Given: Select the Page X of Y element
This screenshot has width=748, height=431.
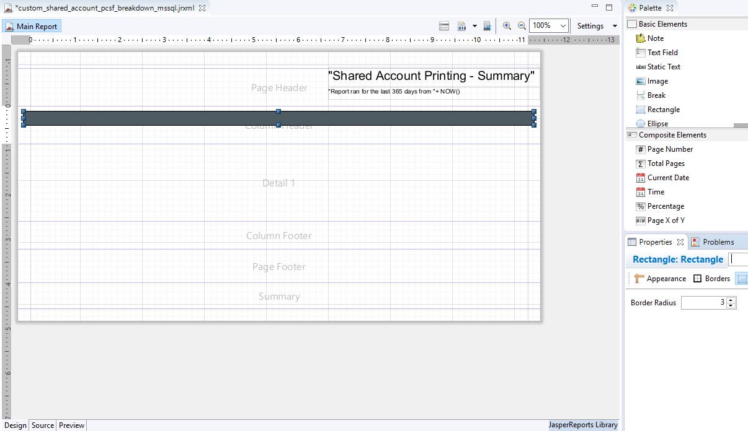Looking at the screenshot, I should [660, 220].
